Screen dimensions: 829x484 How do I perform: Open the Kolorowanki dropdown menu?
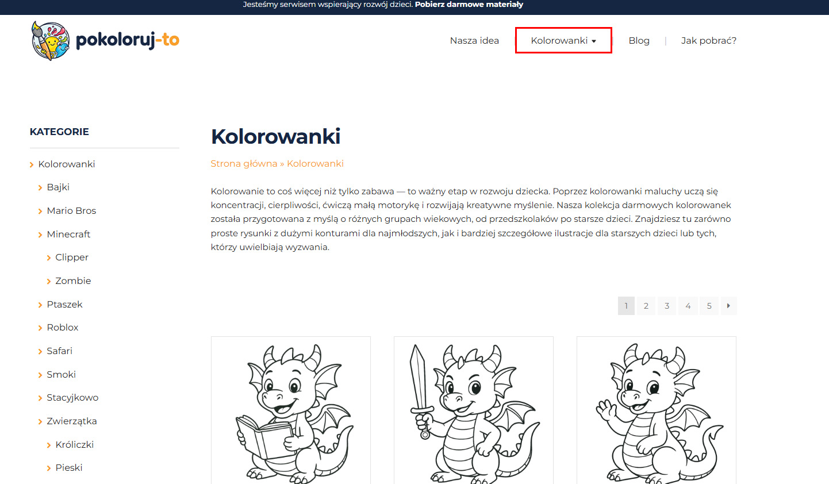[563, 40]
